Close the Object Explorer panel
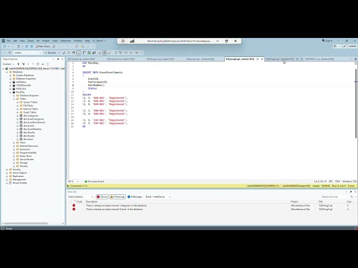 pyautogui.click(x=62, y=59)
